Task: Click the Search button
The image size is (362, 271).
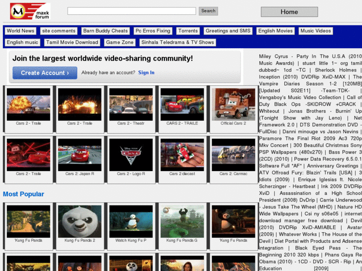Action: (x=208, y=11)
